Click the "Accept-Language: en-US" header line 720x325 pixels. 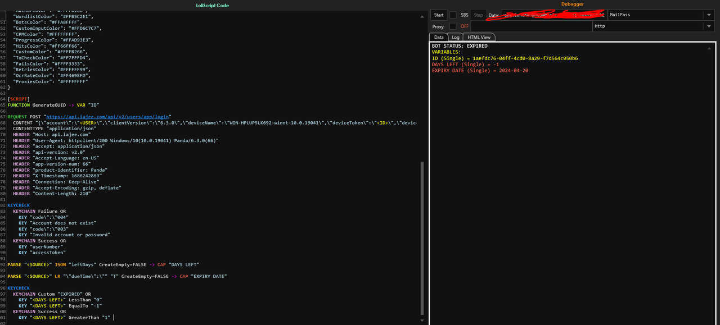coord(56,158)
